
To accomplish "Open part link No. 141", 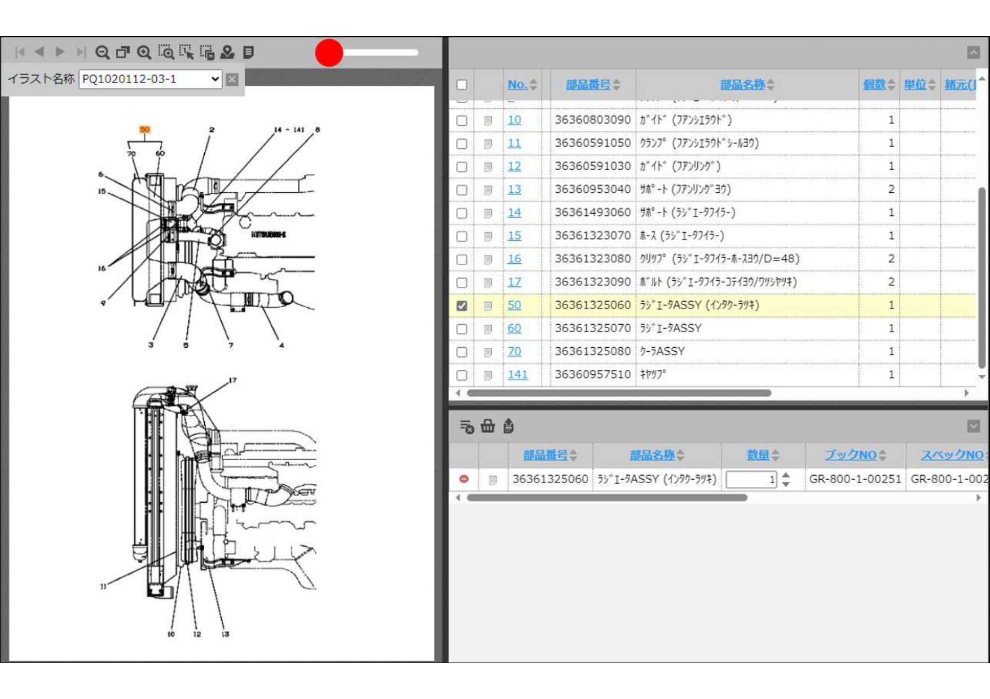I will (x=517, y=375).
